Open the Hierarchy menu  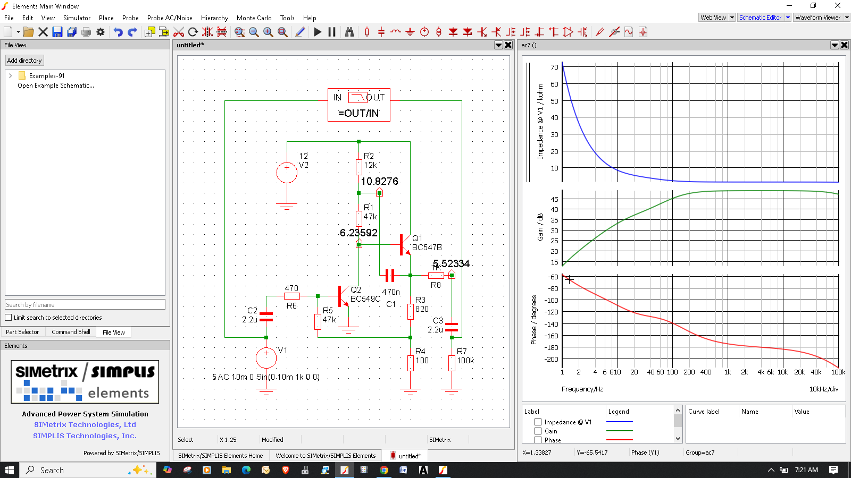pos(214,18)
